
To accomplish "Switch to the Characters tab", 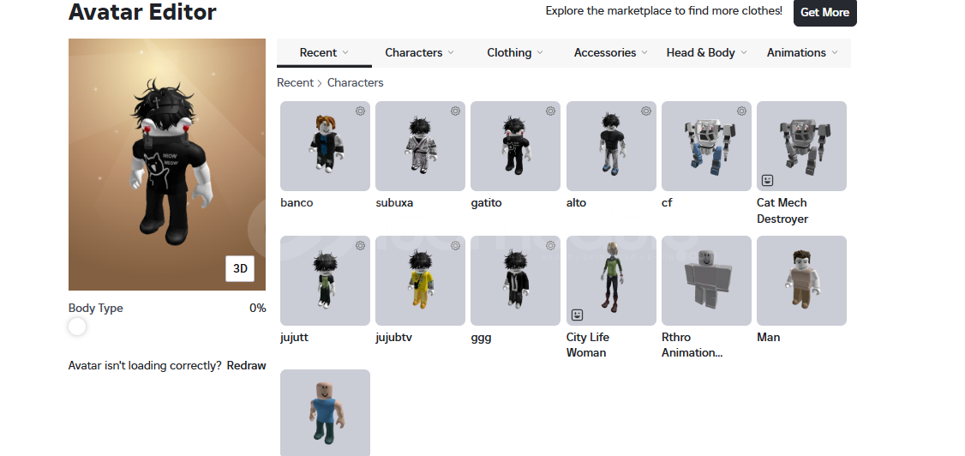I will [x=420, y=53].
